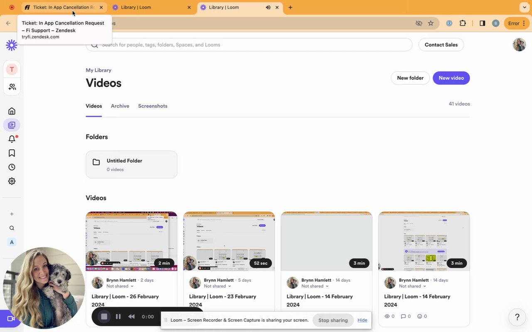Click the emoji reactions icon
This screenshot has height=332, width=532.
coord(420,316)
